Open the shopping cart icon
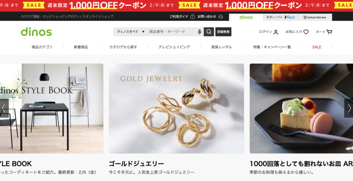The height and width of the screenshot is (181, 353). 329,32
